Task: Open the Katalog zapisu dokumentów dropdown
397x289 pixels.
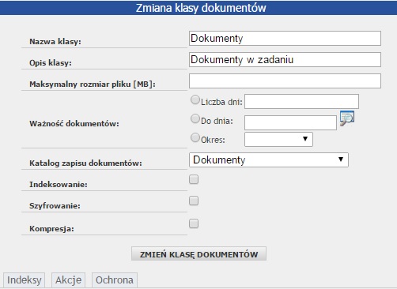Action: 269,160
